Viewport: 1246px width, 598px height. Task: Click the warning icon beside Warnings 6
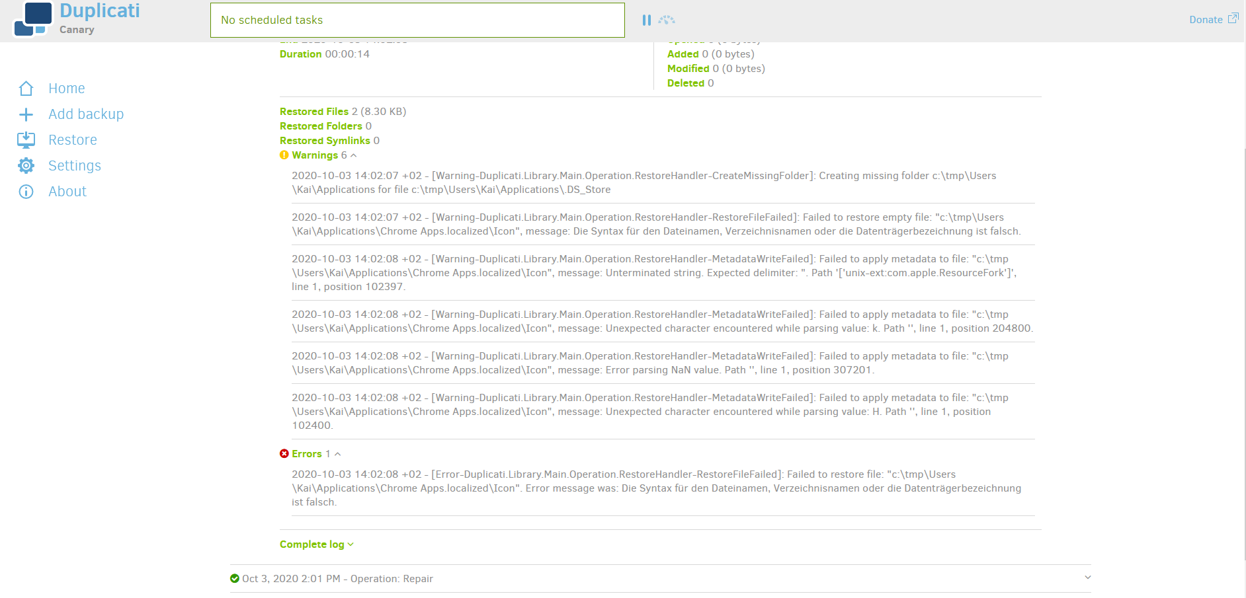pyautogui.click(x=284, y=155)
